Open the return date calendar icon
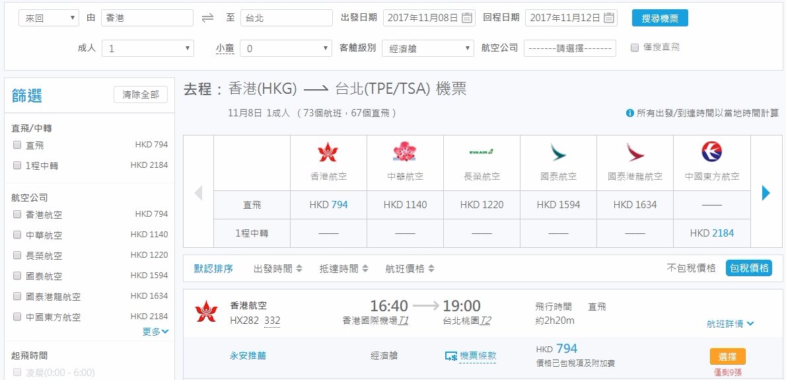 pyautogui.click(x=609, y=18)
